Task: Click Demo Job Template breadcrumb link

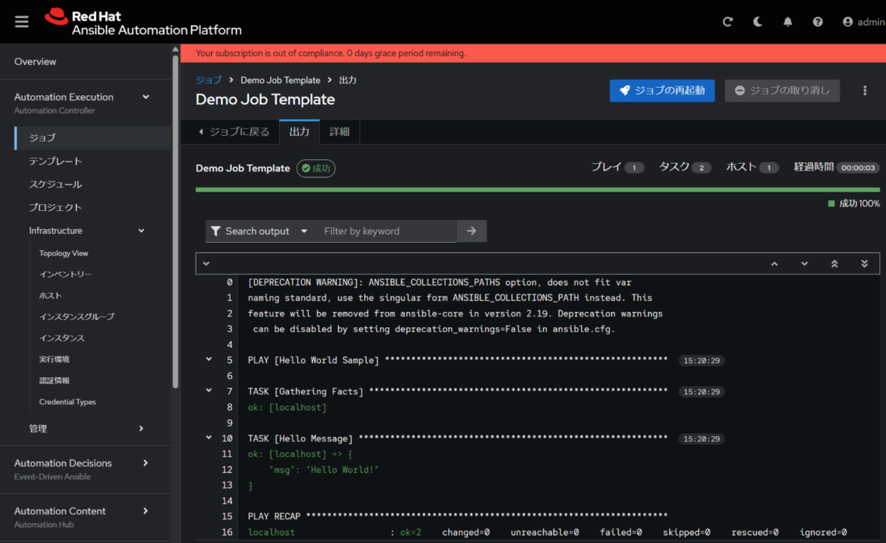Action: tap(281, 80)
